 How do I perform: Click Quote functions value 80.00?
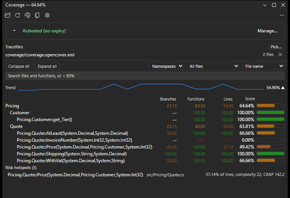pyautogui.click(x=200, y=126)
